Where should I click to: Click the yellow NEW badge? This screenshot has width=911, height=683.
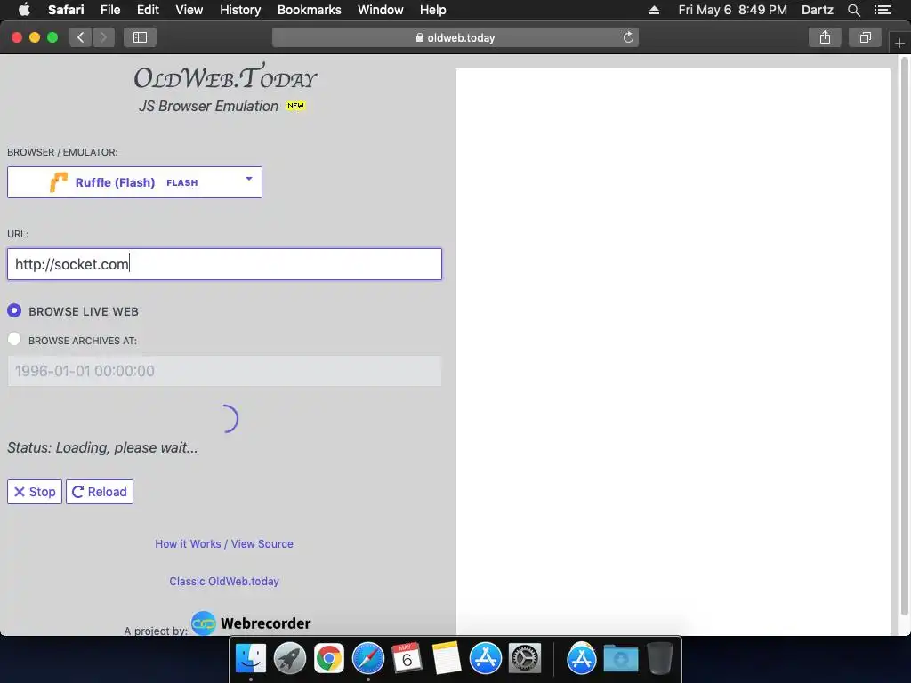point(295,106)
